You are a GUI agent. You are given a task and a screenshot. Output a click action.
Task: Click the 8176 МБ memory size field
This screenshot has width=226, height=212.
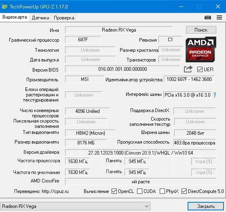tap(86, 143)
